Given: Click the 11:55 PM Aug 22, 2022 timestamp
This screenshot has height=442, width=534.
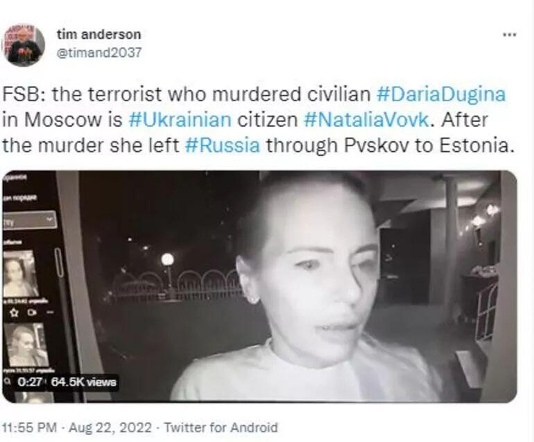Looking at the screenshot, I should (76, 427).
